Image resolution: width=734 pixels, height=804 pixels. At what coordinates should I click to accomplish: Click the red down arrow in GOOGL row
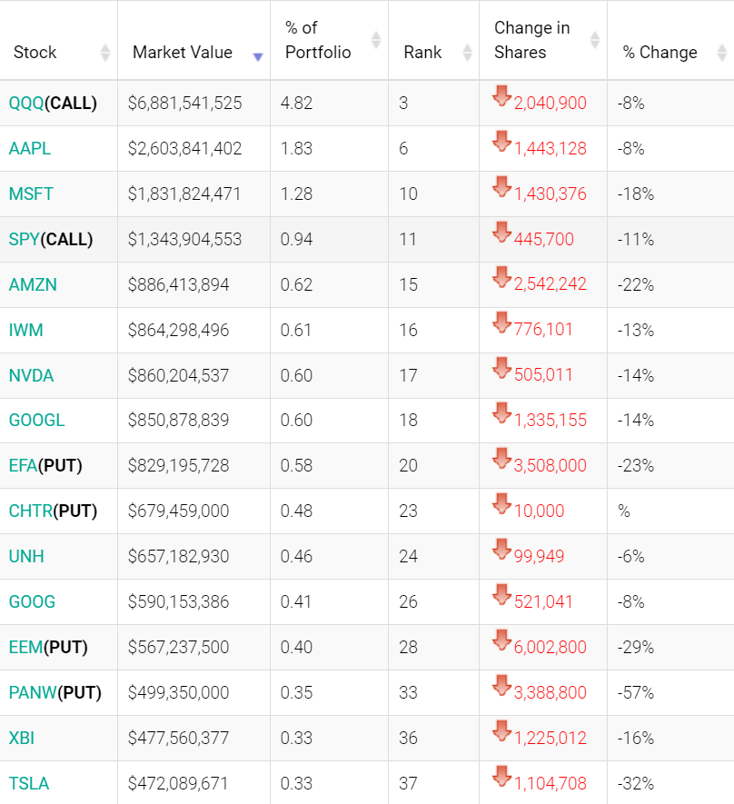tap(501, 413)
